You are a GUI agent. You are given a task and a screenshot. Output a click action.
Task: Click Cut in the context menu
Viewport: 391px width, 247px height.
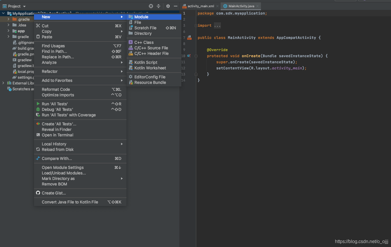point(80,26)
